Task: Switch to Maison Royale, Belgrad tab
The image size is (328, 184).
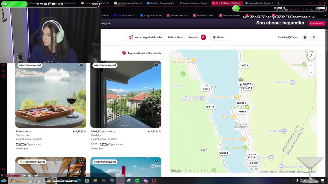Action: 259,3
